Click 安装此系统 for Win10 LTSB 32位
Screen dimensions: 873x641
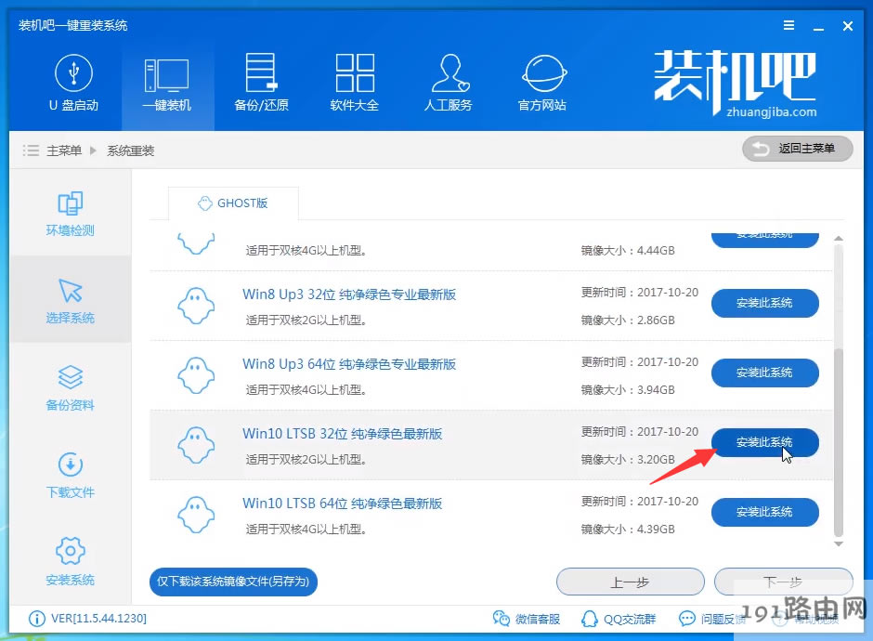[764, 443]
